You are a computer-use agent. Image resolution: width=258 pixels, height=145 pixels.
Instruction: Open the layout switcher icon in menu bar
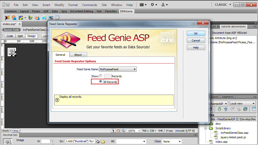(x=143, y=5)
